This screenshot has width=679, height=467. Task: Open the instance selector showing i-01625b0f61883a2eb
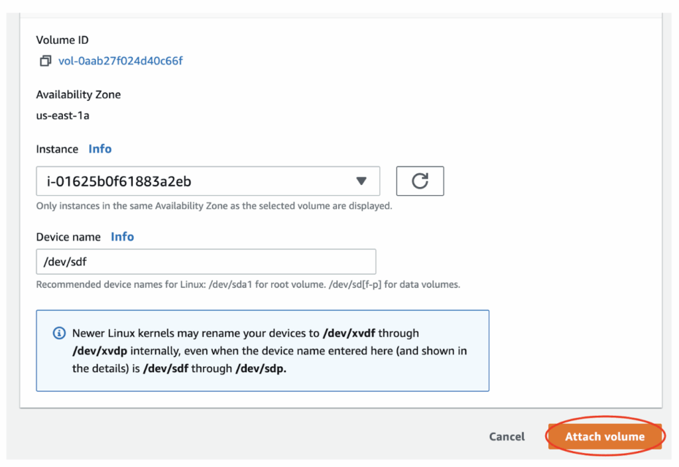(x=199, y=181)
